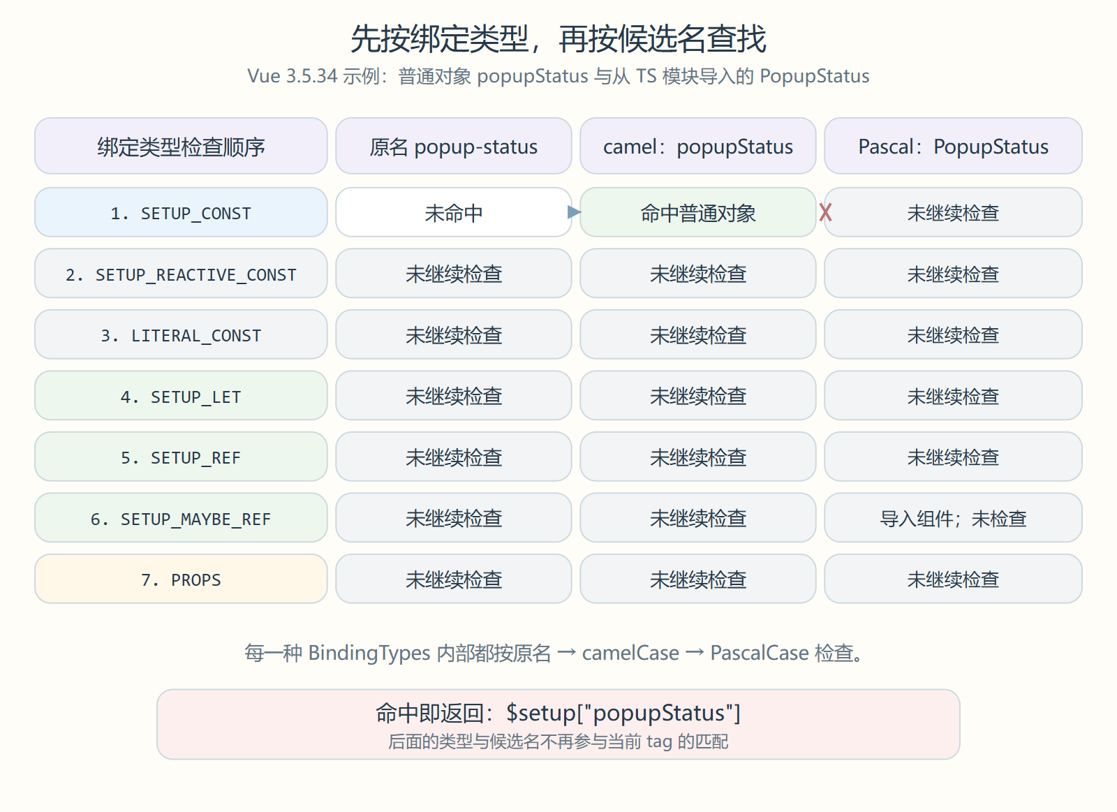Click SETUP_LET cell under Pascal: PopupStatus
The height and width of the screenshot is (812, 1117).
coord(953,396)
